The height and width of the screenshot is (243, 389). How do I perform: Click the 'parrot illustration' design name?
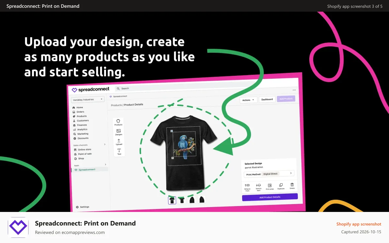pos(254,168)
